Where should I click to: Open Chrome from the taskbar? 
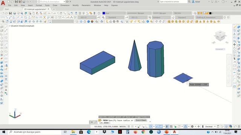tap(143, 132)
